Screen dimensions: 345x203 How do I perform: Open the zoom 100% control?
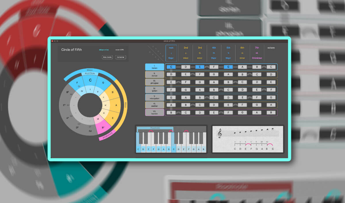(119, 50)
